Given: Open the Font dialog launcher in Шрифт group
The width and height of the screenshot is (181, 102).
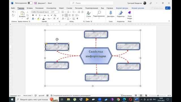Looking at the screenshot, I should tap(59, 22).
